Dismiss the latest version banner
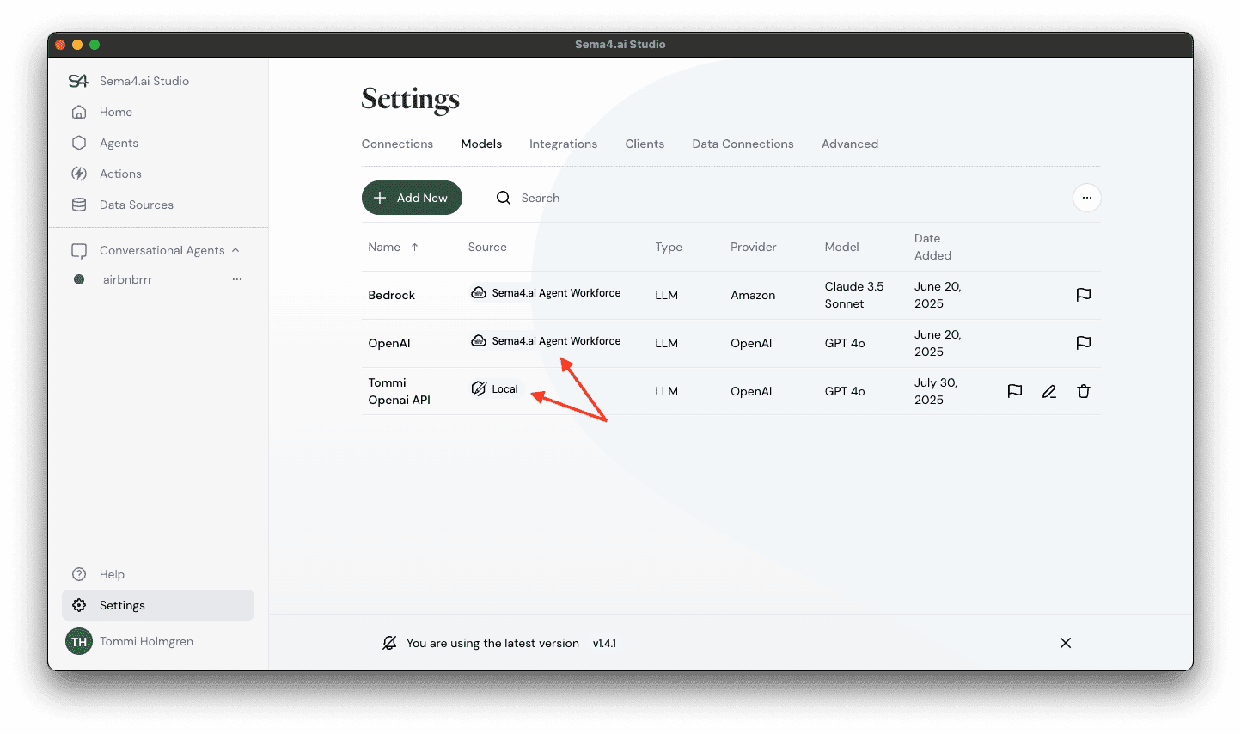 pyautogui.click(x=1065, y=642)
